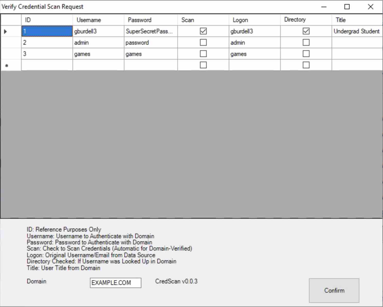The image size is (383, 307).
Task: Select the Title column header
Action: pyautogui.click(x=357, y=20)
